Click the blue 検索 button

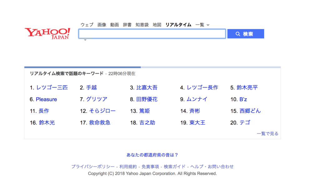tap(246, 34)
